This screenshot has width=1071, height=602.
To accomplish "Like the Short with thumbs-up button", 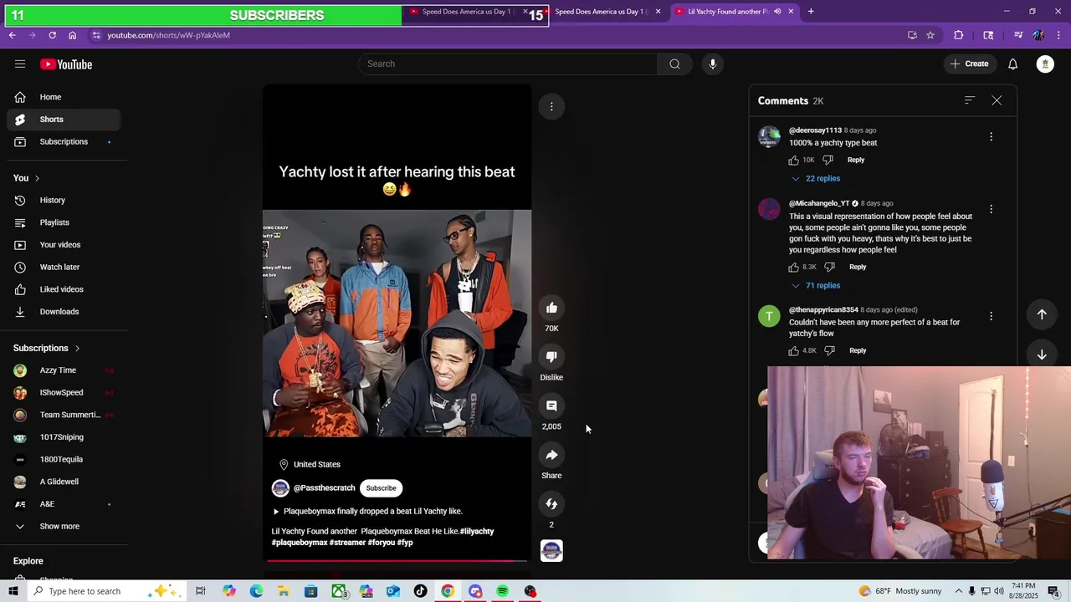I will [x=551, y=308].
